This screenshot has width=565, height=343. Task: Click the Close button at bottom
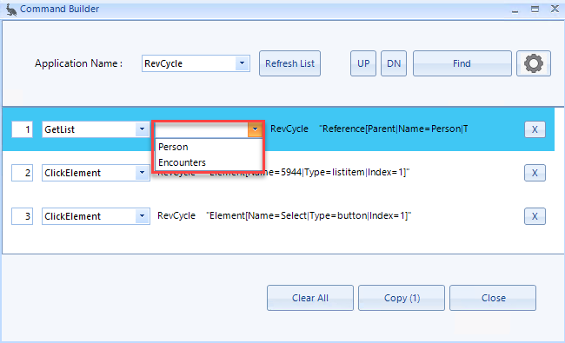pos(493,298)
